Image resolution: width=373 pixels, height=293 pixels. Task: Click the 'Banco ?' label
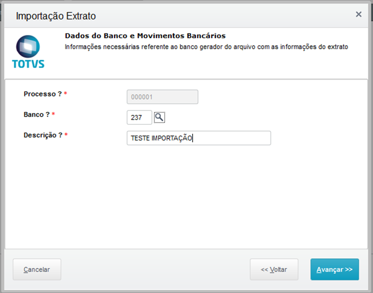[x=36, y=115]
